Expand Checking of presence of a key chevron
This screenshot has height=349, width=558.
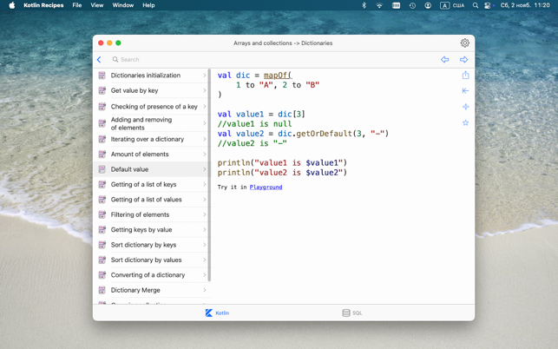point(205,107)
